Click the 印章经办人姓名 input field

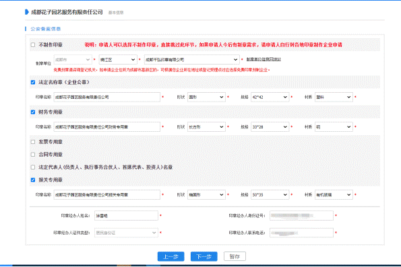point(126,216)
